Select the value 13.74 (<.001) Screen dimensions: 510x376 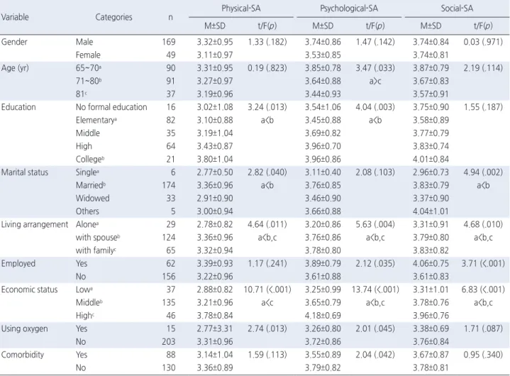click(375, 289)
